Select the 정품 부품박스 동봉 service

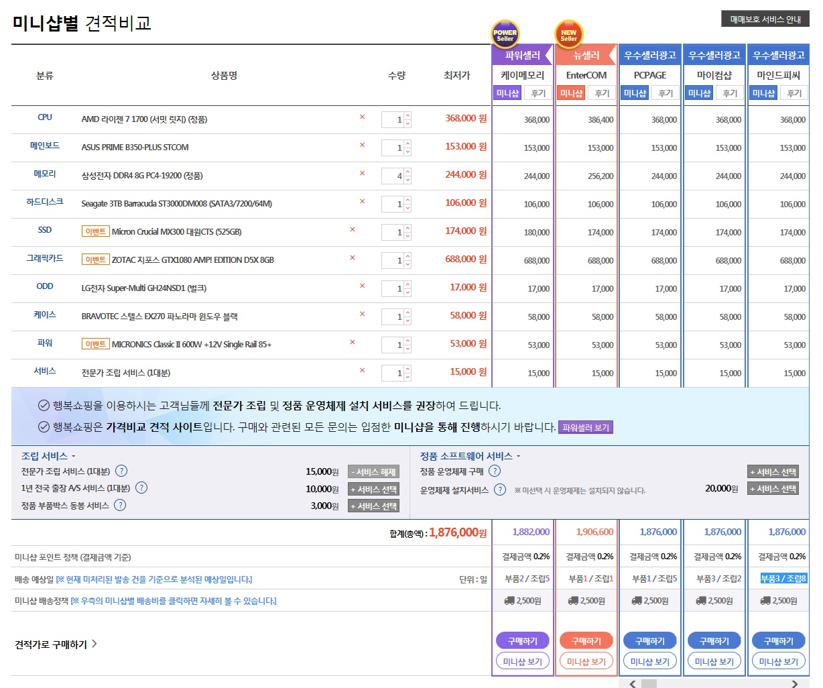click(374, 506)
